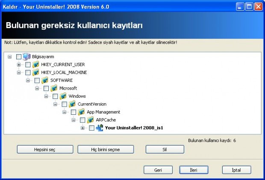This screenshot has width=265, height=180.
Task: Click the Your Uninstaller! 2008_is1 entry icon
Action: click(100, 128)
